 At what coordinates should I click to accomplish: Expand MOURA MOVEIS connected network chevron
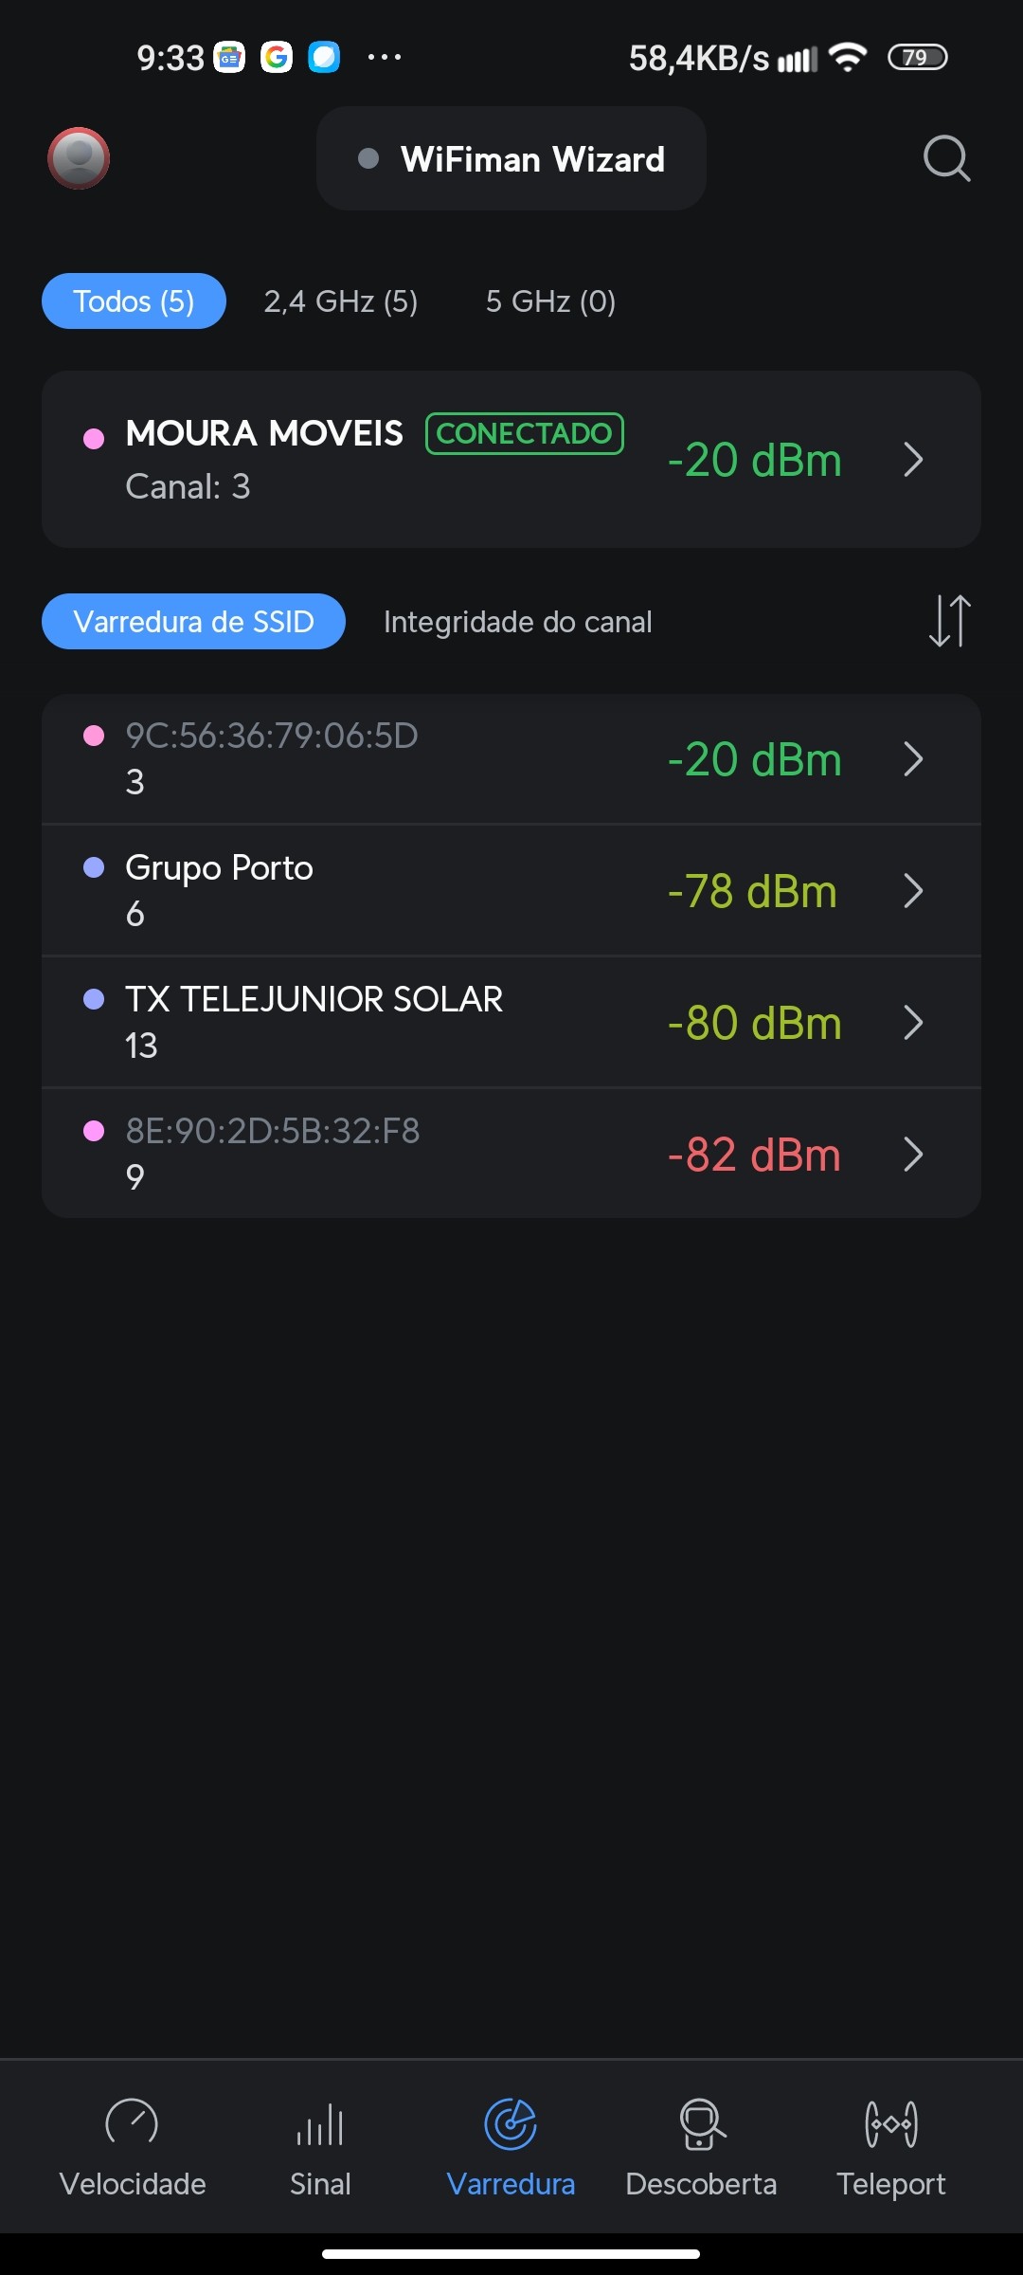pyautogui.click(x=913, y=460)
